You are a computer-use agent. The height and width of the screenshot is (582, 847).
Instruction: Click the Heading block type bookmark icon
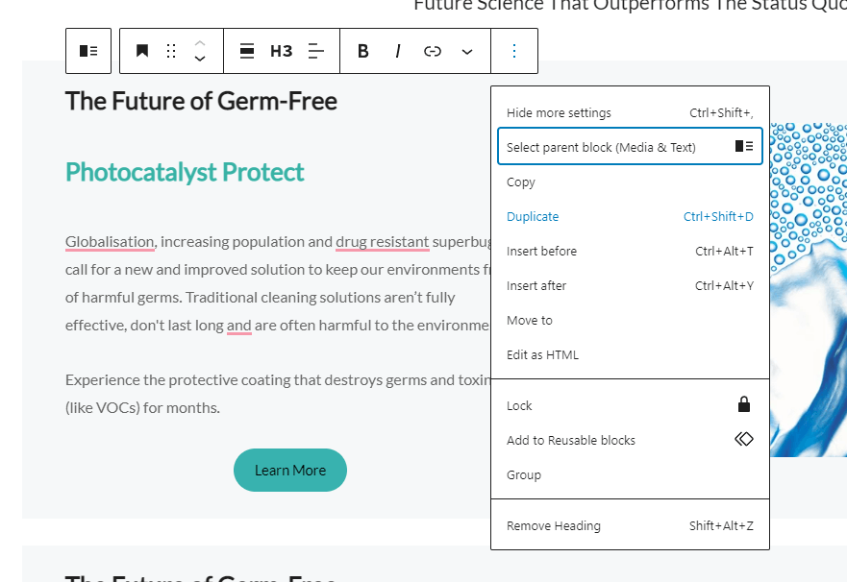pyautogui.click(x=142, y=51)
